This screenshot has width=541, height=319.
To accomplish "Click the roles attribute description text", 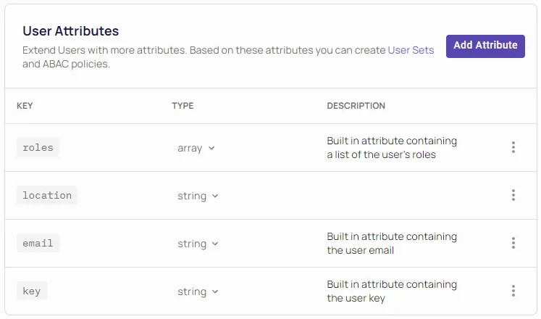I will (391, 148).
